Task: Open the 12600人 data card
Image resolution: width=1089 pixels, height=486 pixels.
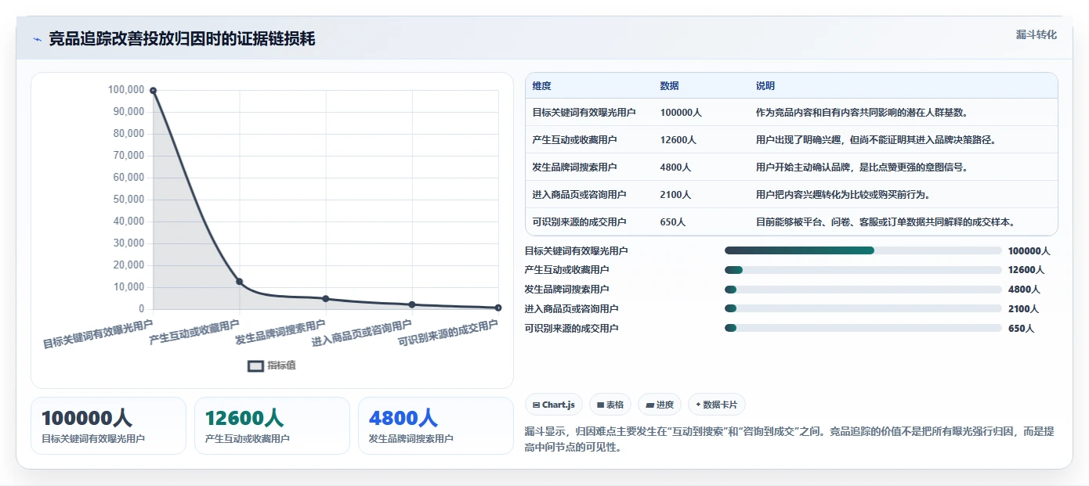Action: coord(272,426)
